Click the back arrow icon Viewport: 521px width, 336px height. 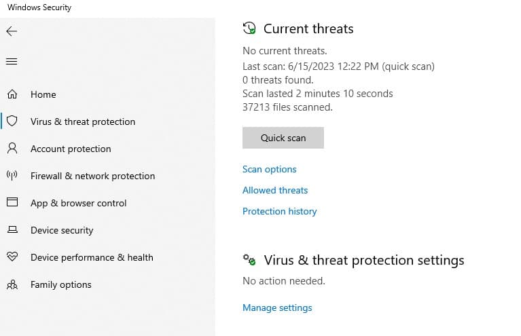[x=12, y=31]
